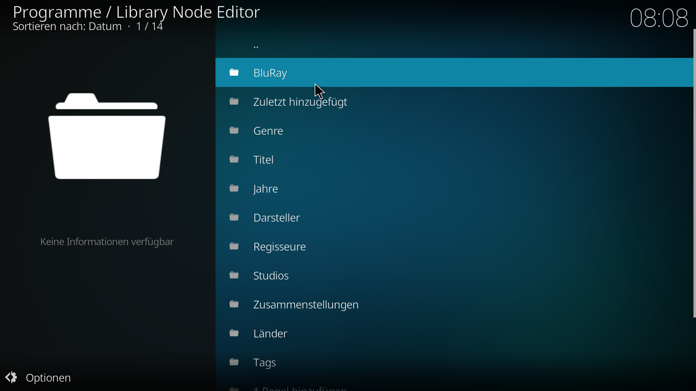Select the Zusammenstellungen entry
Viewport: 696px width, 391px height.
[455, 304]
